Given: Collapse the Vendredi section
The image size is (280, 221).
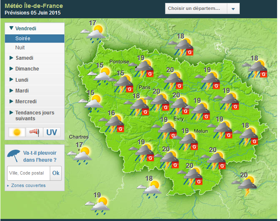Looking at the screenshot, I should [x=35, y=28].
